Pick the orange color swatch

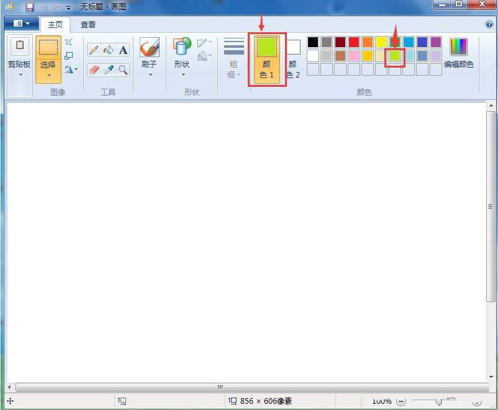tap(368, 42)
